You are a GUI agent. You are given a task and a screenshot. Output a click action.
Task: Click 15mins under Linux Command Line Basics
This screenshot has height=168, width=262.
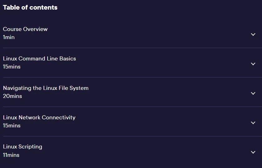coord(12,67)
